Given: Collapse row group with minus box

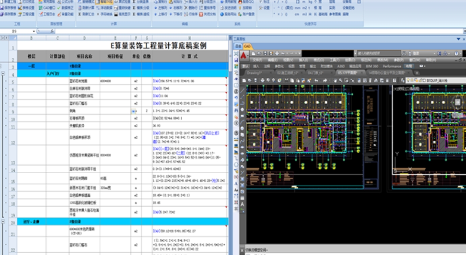Looking at the screenshot, I should click(x=3, y=73).
